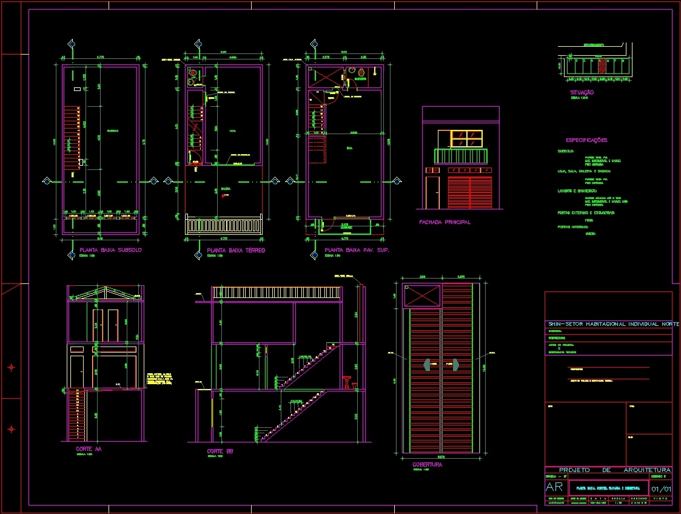
Task: Click the SITUAÇÃO drawing title
Action: point(581,92)
